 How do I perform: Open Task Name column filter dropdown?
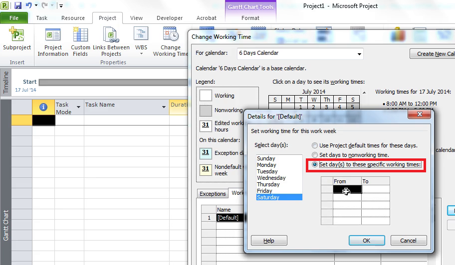pos(164,107)
